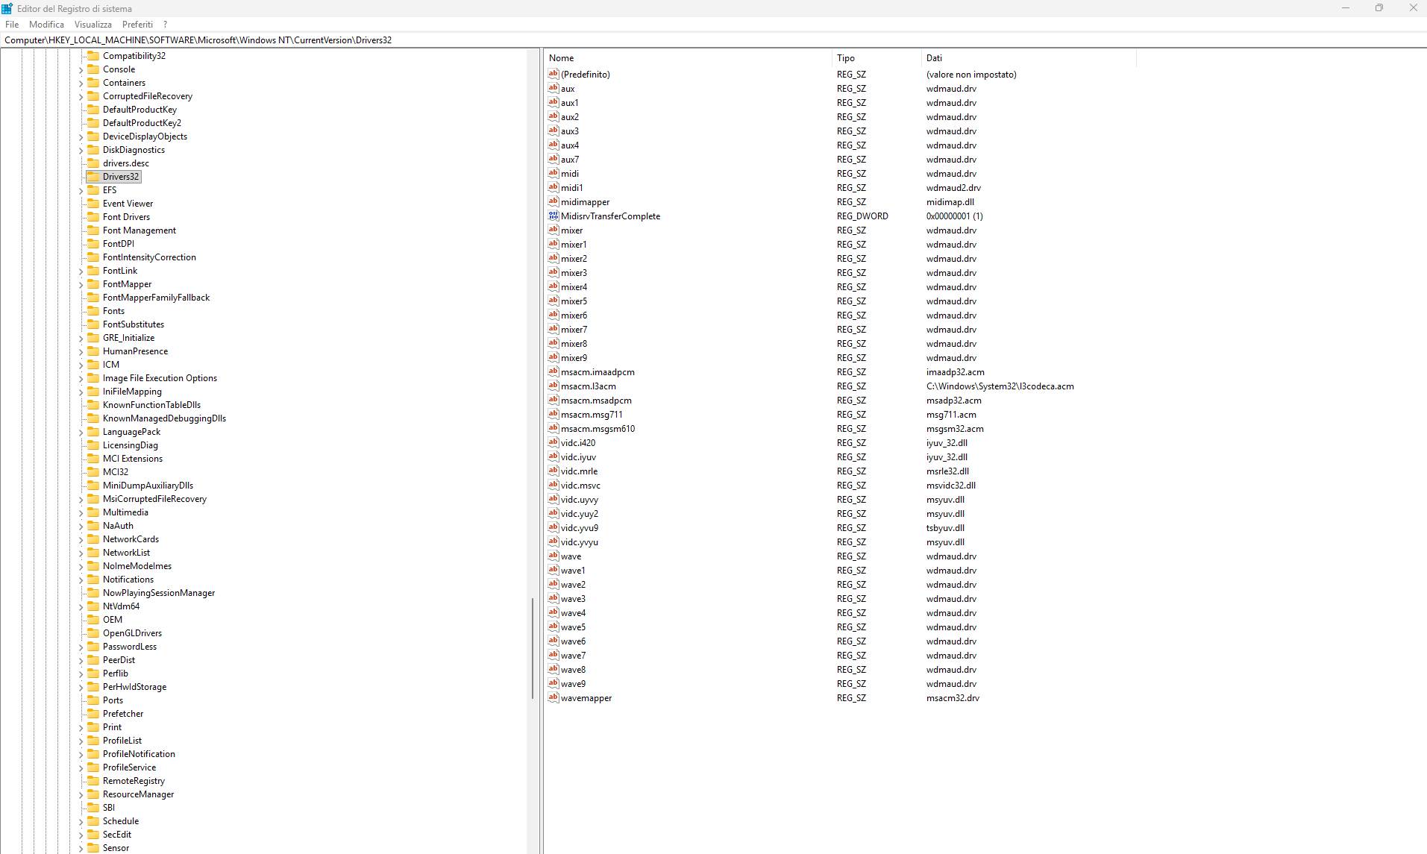
Task: Click the string icon of msacm.l3acm value
Action: tap(553, 386)
